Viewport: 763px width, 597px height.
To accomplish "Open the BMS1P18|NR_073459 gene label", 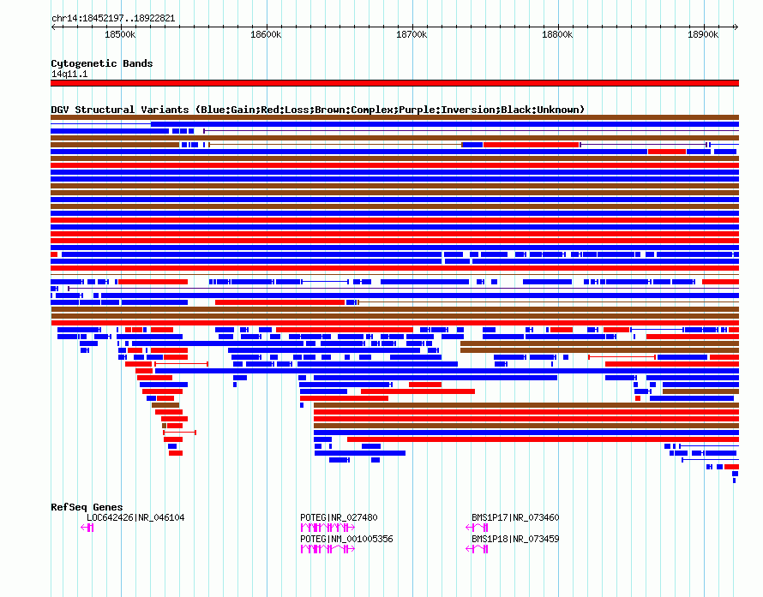I will click(x=515, y=539).
